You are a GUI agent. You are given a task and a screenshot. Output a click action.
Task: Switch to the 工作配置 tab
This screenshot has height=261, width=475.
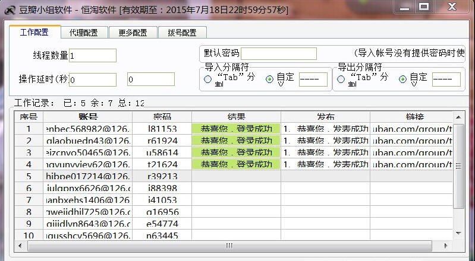[34, 32]
